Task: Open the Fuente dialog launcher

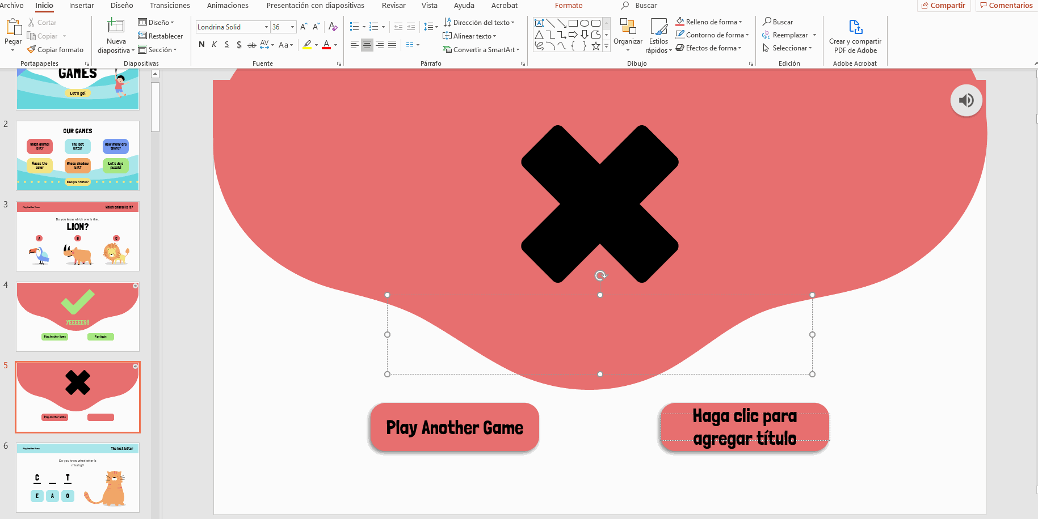Action: 339,63
